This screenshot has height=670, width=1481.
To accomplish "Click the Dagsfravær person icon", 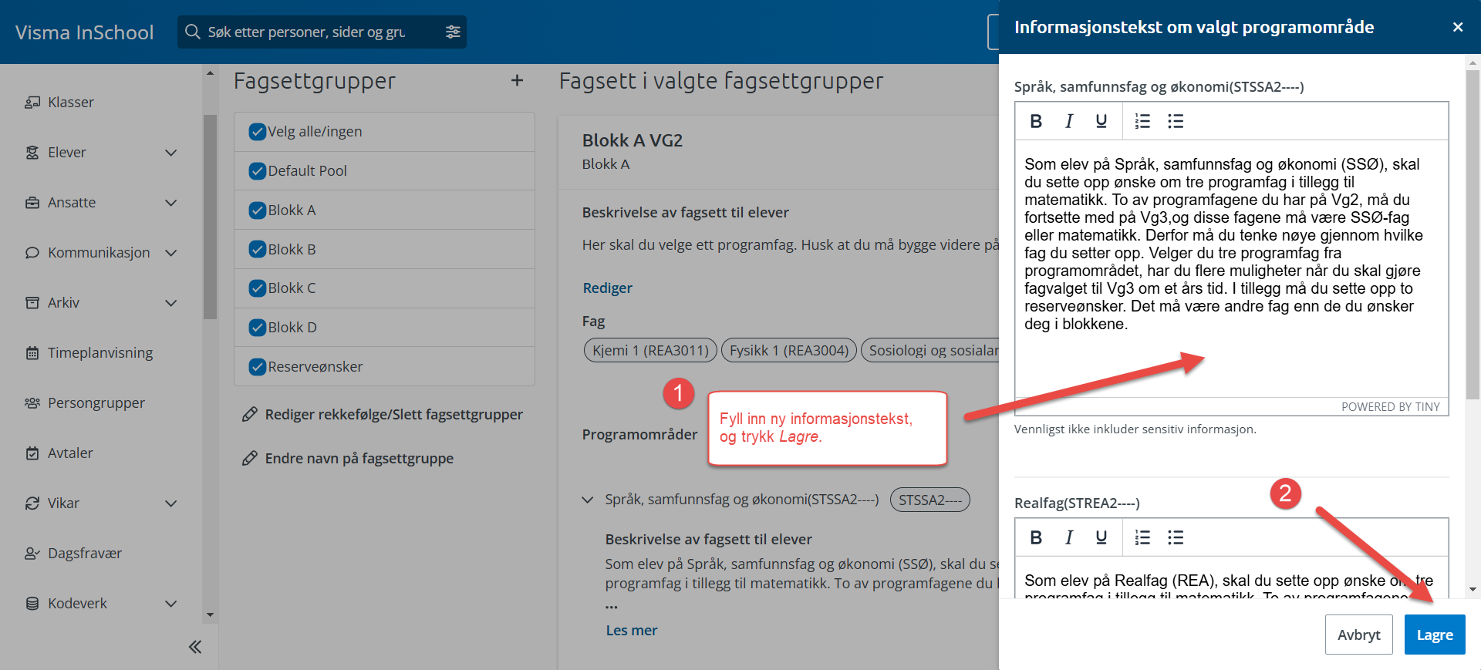I will coord(32,553).
